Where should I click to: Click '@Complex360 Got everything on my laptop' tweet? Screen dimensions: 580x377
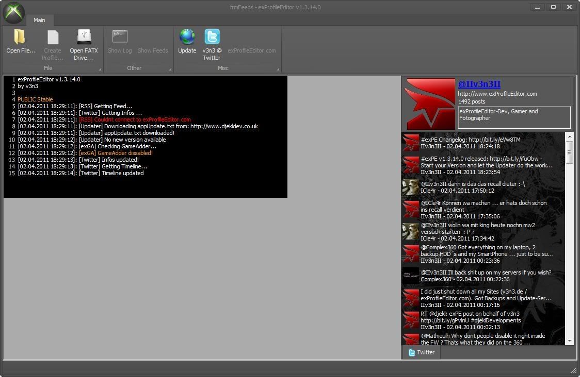pyautogui.click(x=487, y=251)
